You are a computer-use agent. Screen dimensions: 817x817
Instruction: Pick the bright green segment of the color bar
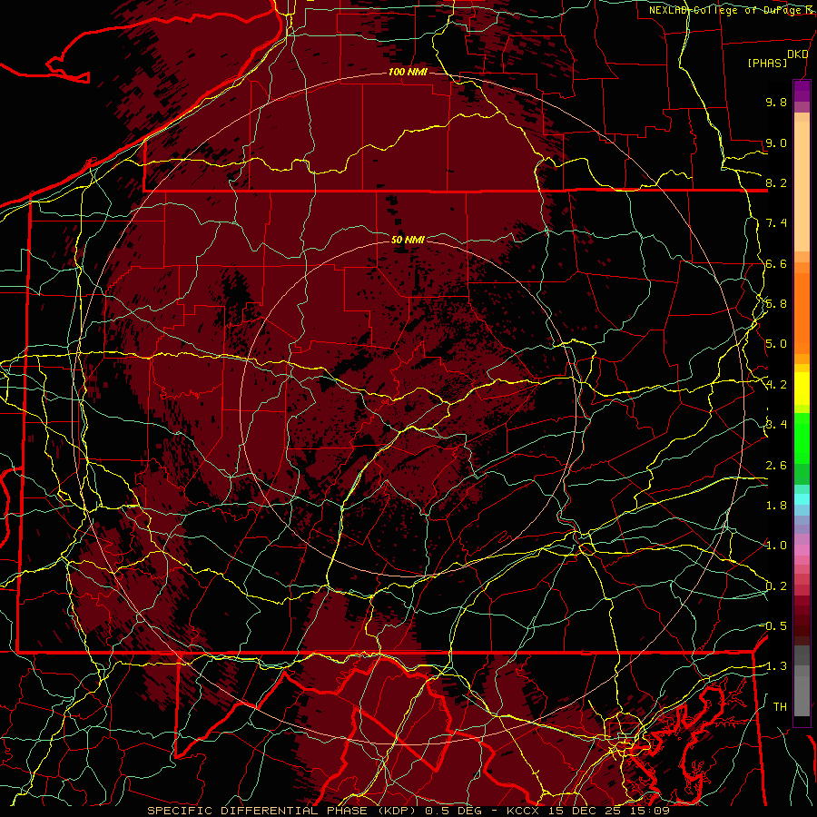pyautogui.click(x=802, y=438)
